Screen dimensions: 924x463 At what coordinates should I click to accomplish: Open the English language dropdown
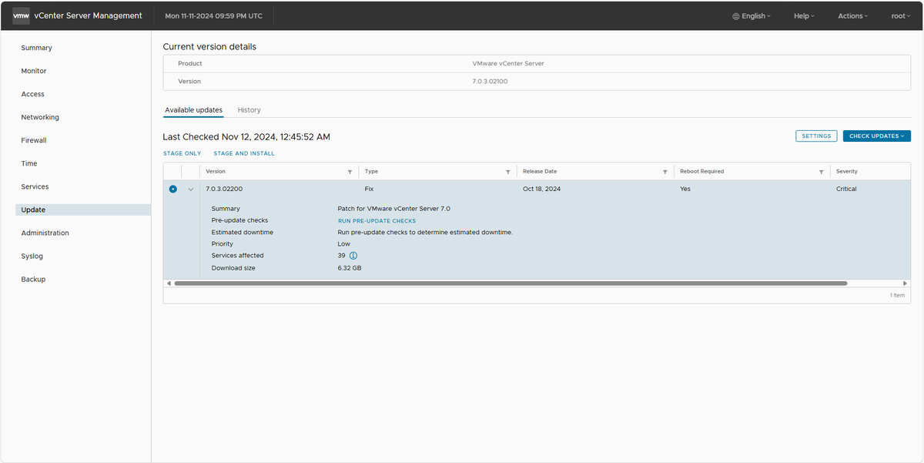[752, 16]
